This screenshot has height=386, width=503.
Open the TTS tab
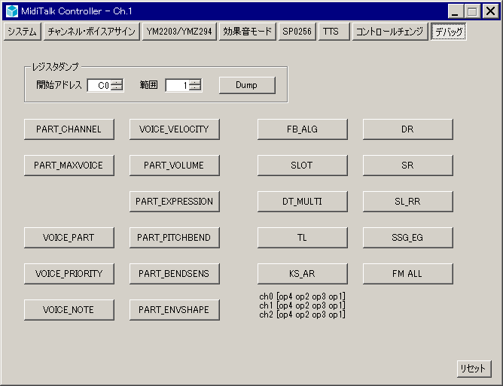(x=334, y=32)
